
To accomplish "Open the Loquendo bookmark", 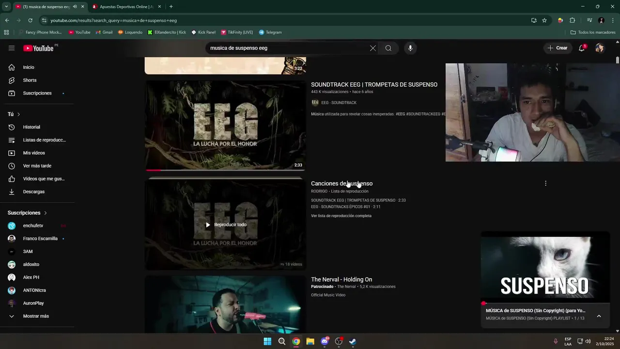I will click(130, 32).
